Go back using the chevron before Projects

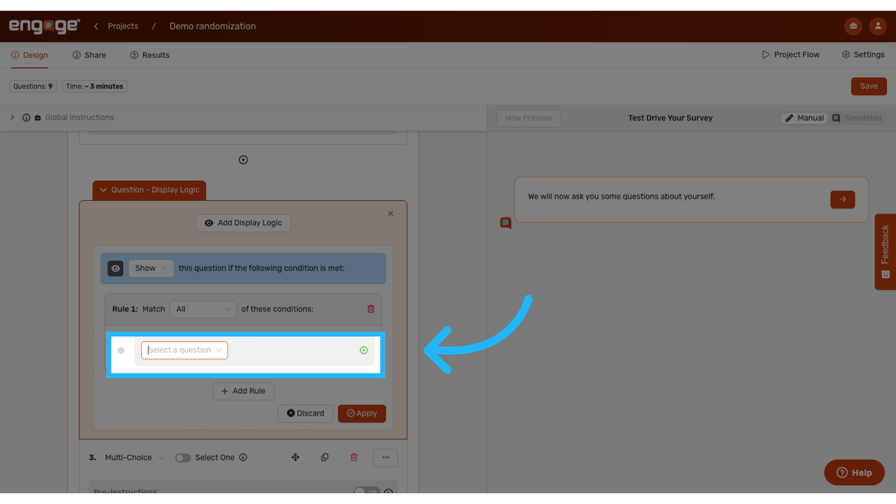tap(96, 26)
